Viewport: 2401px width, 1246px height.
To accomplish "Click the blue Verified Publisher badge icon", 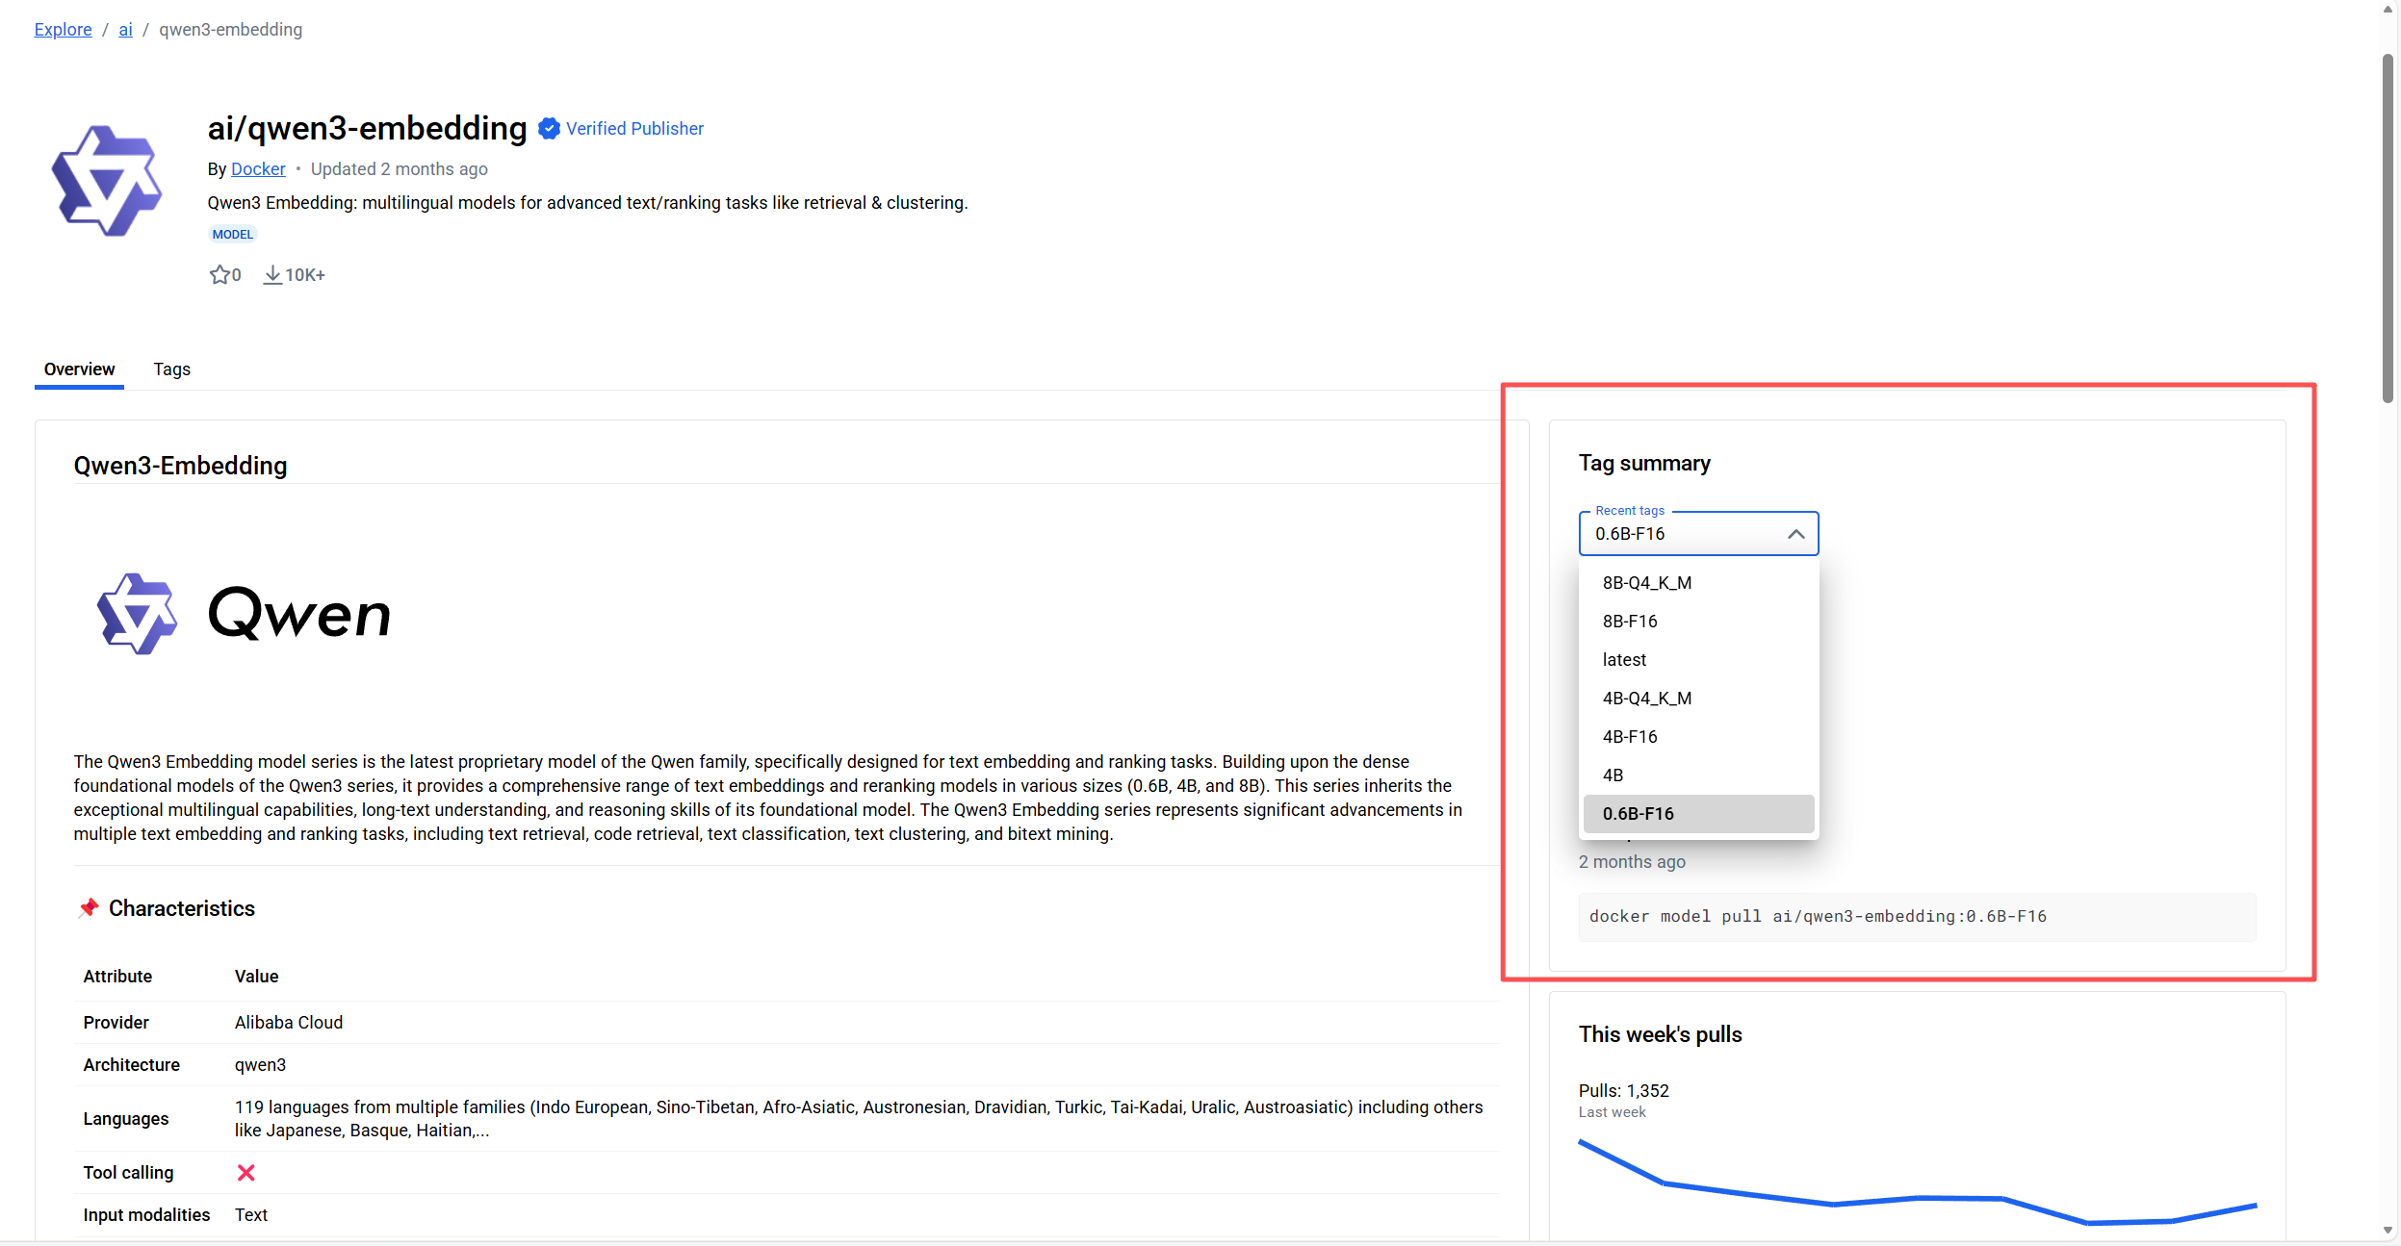I will (x=549, y=128).
